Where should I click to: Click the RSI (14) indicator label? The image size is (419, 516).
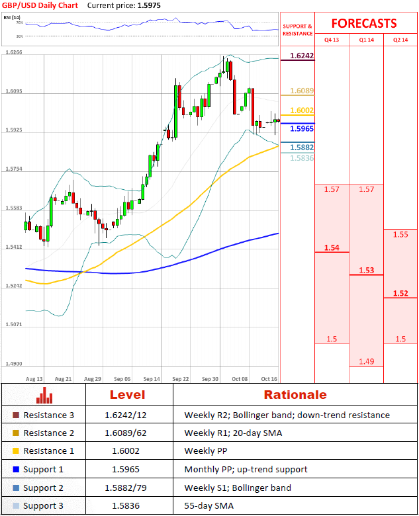[x=12, y=17]
